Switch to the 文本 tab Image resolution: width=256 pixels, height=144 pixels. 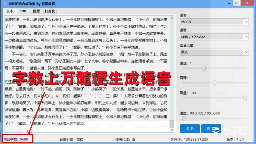10,11
